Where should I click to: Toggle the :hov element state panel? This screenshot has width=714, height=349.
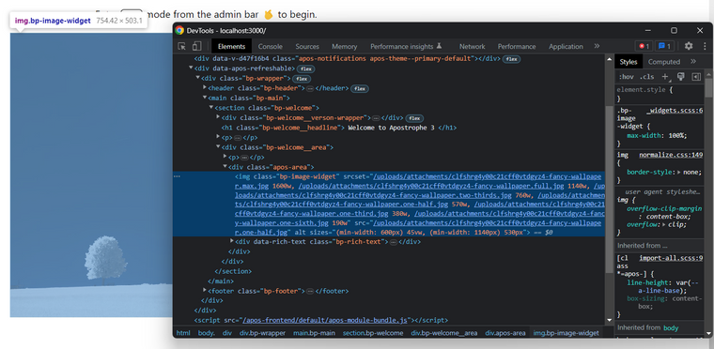(x=626, y=77)
